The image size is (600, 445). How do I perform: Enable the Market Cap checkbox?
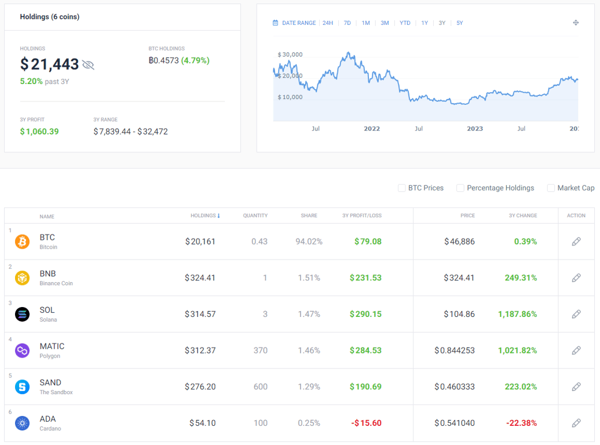[551, 188]
